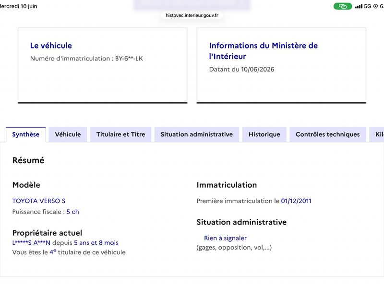The height and width of the screenshot is (288, 384).
Task: Click owner name L*****S A***N
Action: tap(31, 243)
